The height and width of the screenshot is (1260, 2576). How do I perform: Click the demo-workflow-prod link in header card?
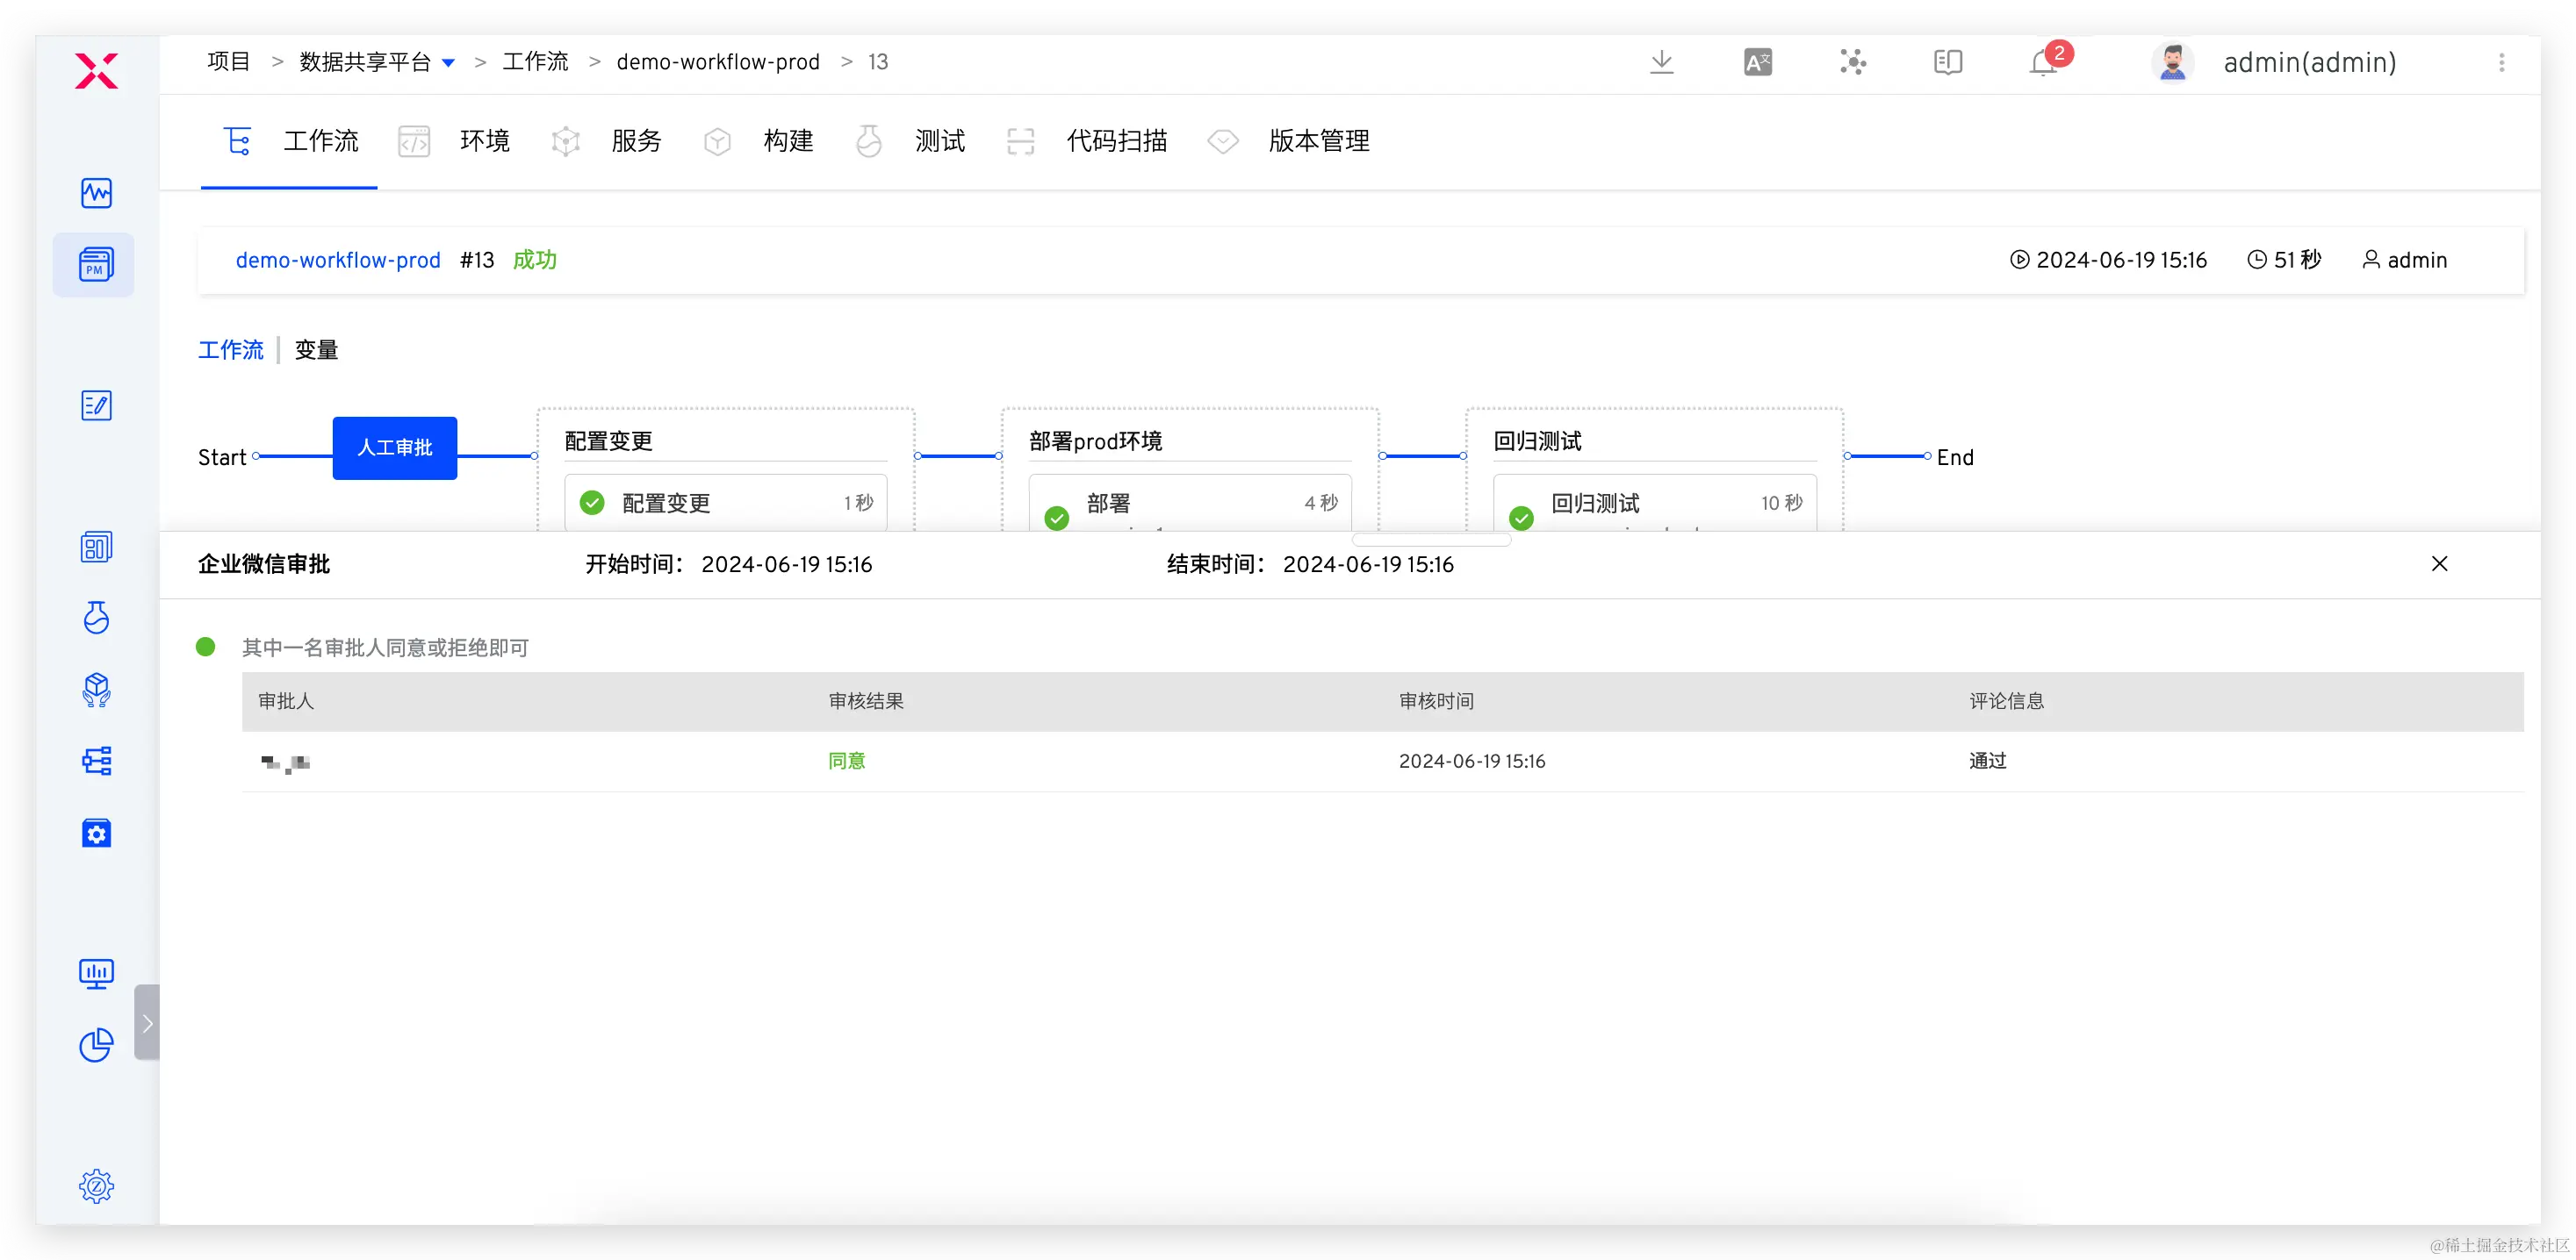[338, 260]
